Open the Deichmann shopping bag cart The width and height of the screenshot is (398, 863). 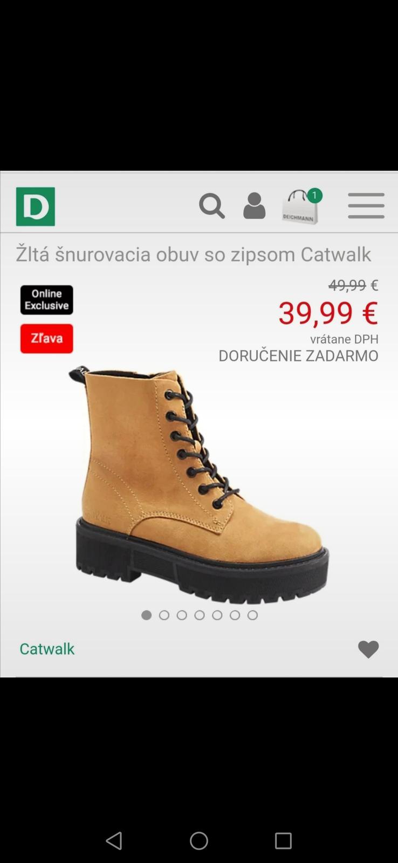pos(300,207)
